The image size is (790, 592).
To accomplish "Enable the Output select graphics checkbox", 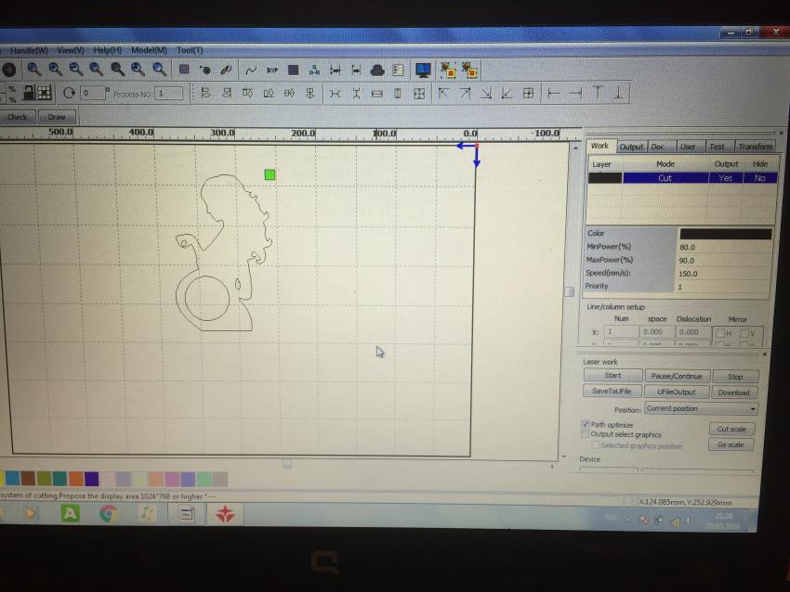I will (585, 434).
